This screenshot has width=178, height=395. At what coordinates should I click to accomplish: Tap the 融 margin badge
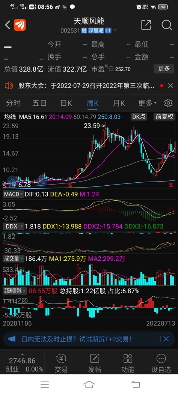[84, 31]
